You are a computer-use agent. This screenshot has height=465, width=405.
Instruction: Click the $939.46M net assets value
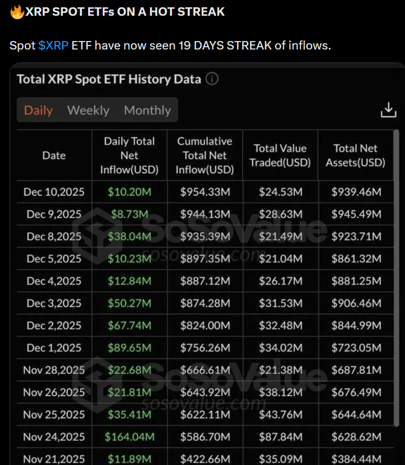coord(356,192)
